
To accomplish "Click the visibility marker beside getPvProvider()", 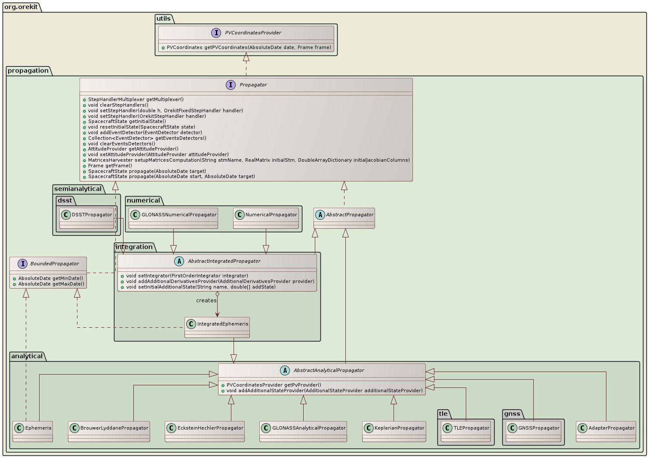I will point(222,385).
